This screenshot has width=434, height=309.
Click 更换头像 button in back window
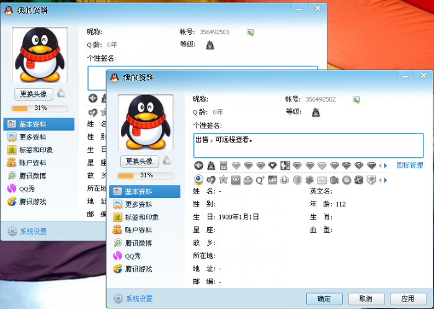[x=33, y=94]
